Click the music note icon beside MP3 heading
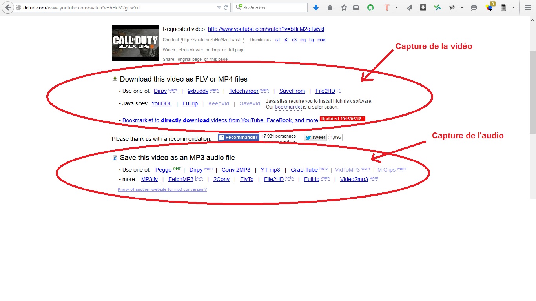The width and height of the screenshot is (536, 301). tap(115, 158)
